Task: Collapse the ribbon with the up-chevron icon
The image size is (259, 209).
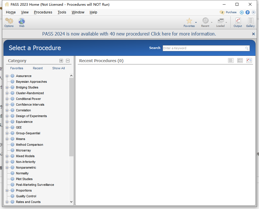Action: (x=254, y=12)
